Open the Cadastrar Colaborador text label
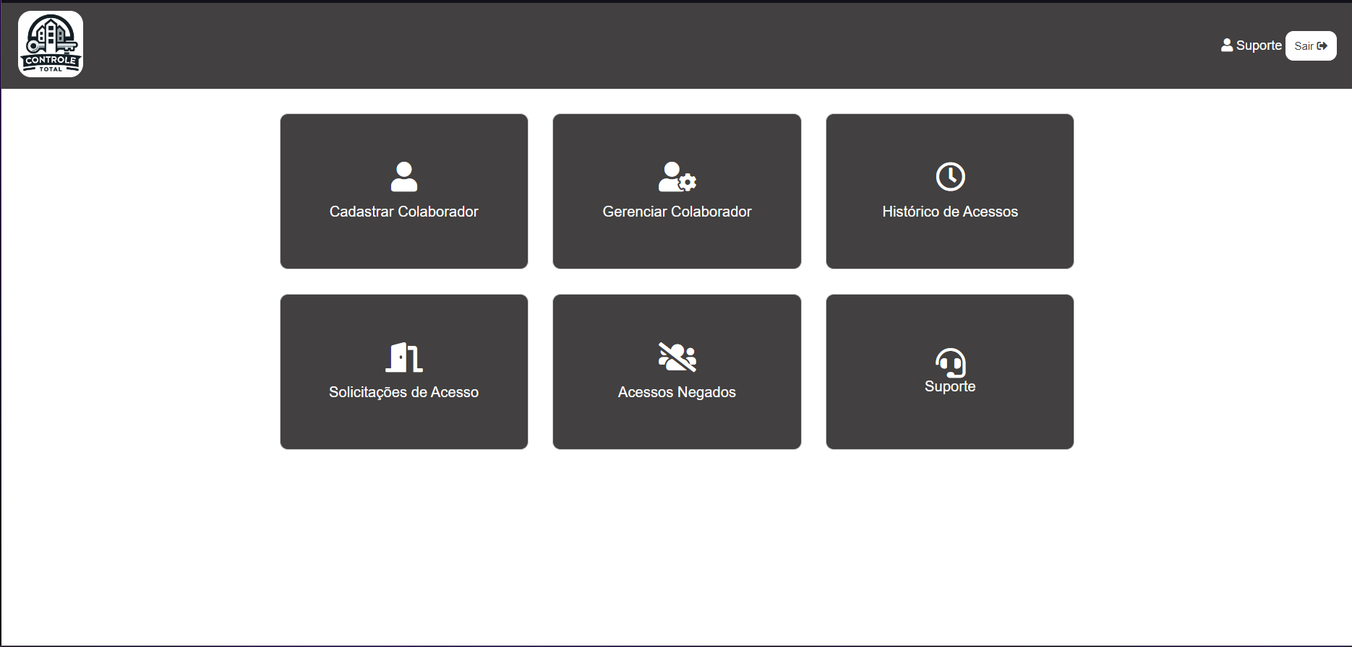This screenshot has height=647, width=1352. tap(403, 212)
